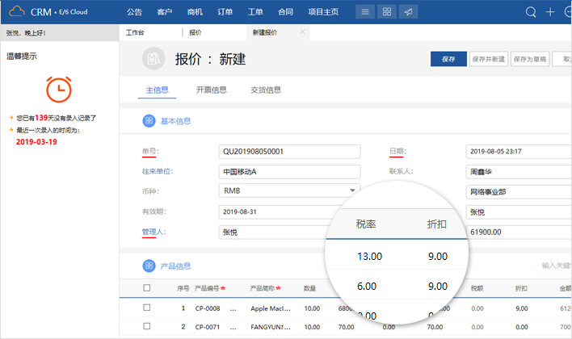
Task: Click the plus icon in top bar
Action: point(551,12)
